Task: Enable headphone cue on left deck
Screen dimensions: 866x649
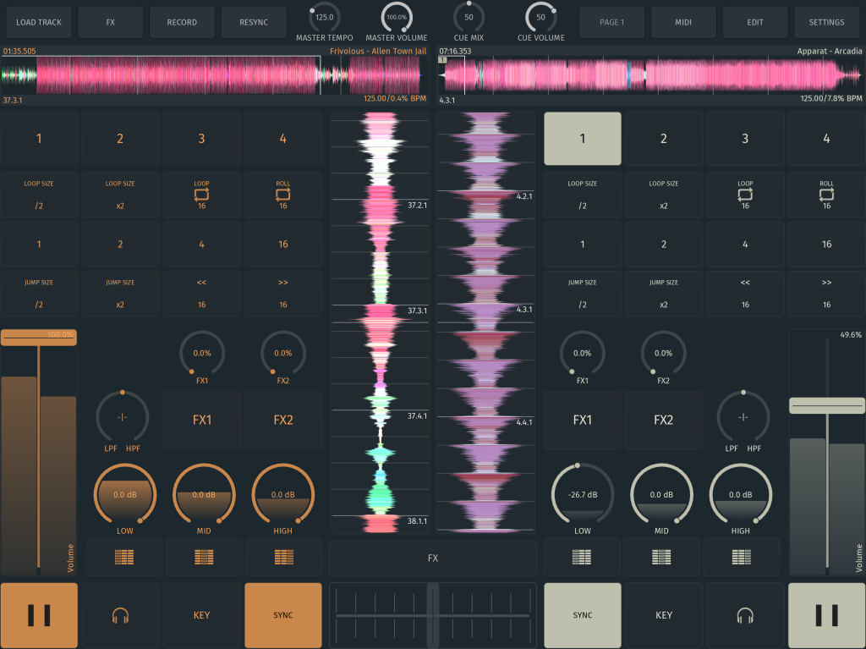Action: (120, 615)
